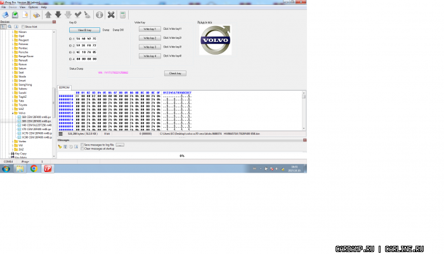Image resolution: width=444 pixels, height=254 pixels.
Task: Click the black down arrow write icon
Action: click(x=58, y=15)
